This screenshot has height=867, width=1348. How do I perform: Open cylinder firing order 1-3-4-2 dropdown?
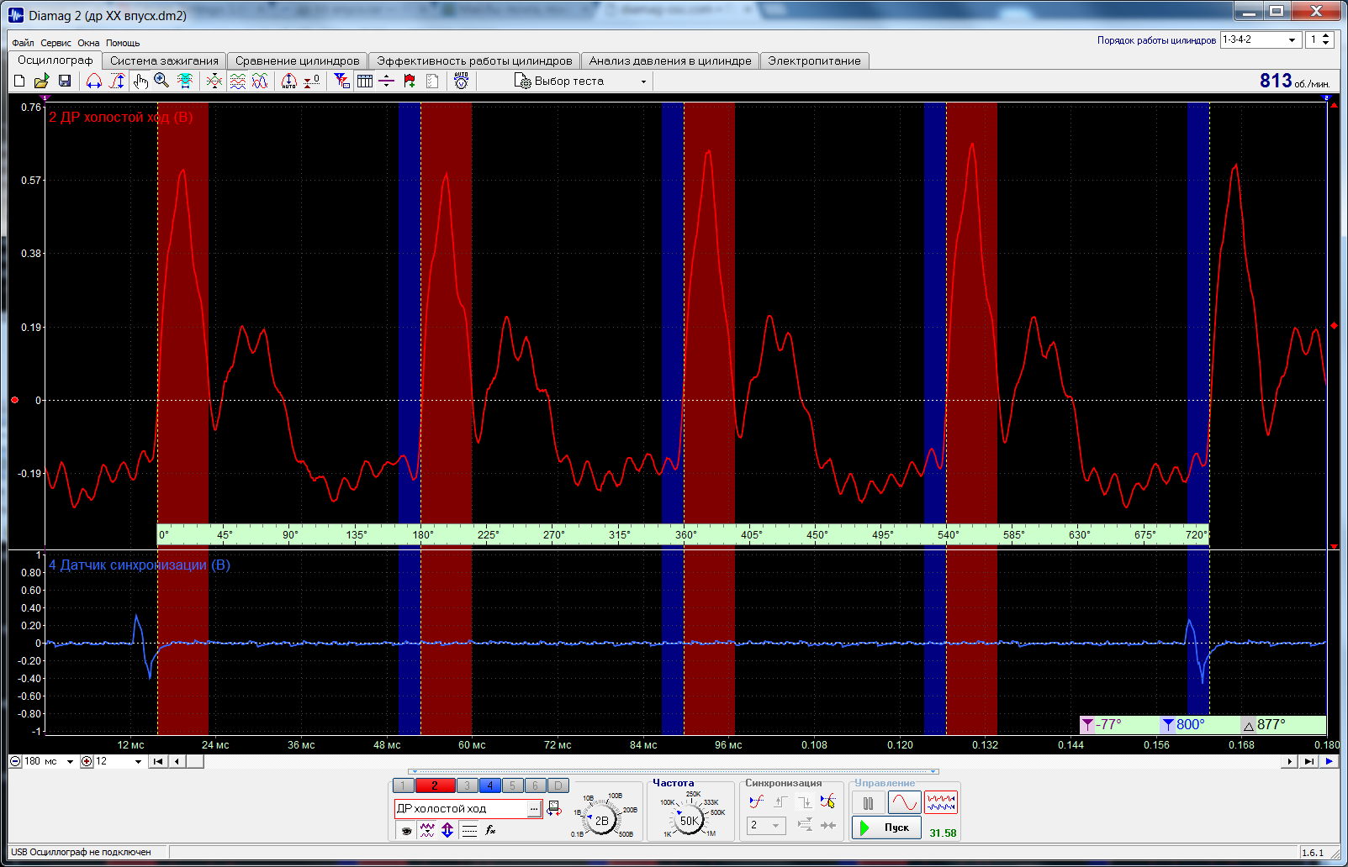1261,39
